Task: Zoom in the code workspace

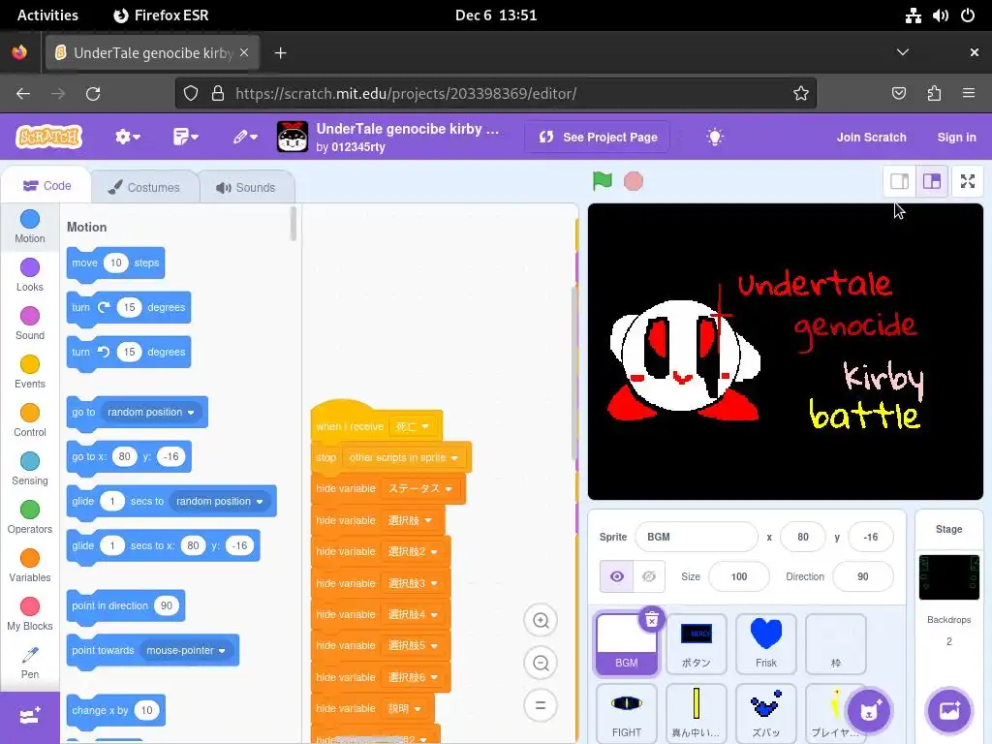Action: [x=541, y=621]
